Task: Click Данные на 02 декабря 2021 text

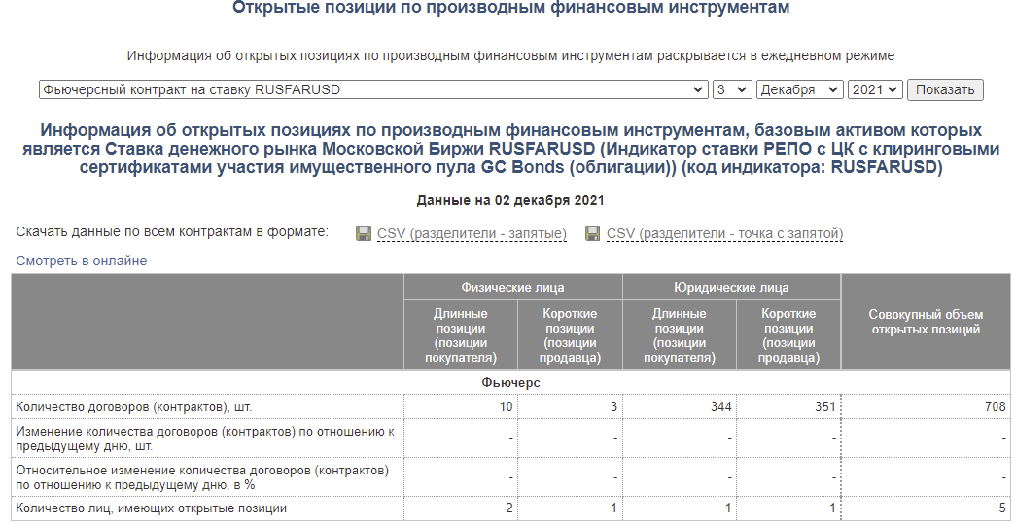Action: (x=510, y=200)
